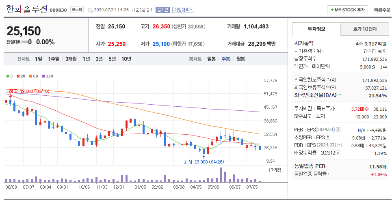Open help icon next to 외국인소진율(B/A)

pyautogui.click(x=340, y=95)
